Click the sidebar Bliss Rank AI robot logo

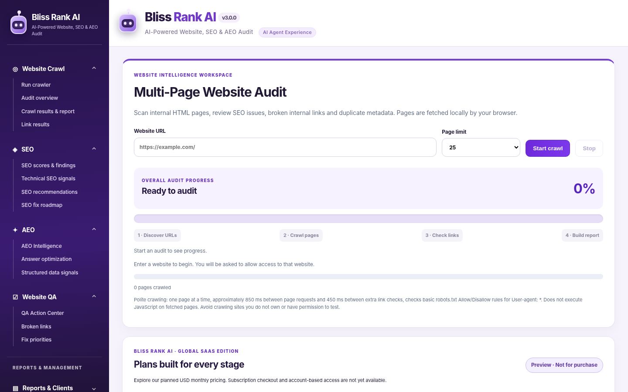18,23
